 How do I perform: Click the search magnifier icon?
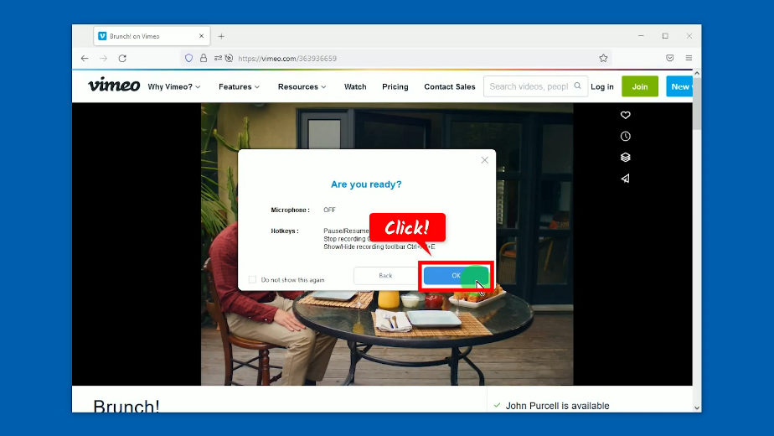pos(577,86)
